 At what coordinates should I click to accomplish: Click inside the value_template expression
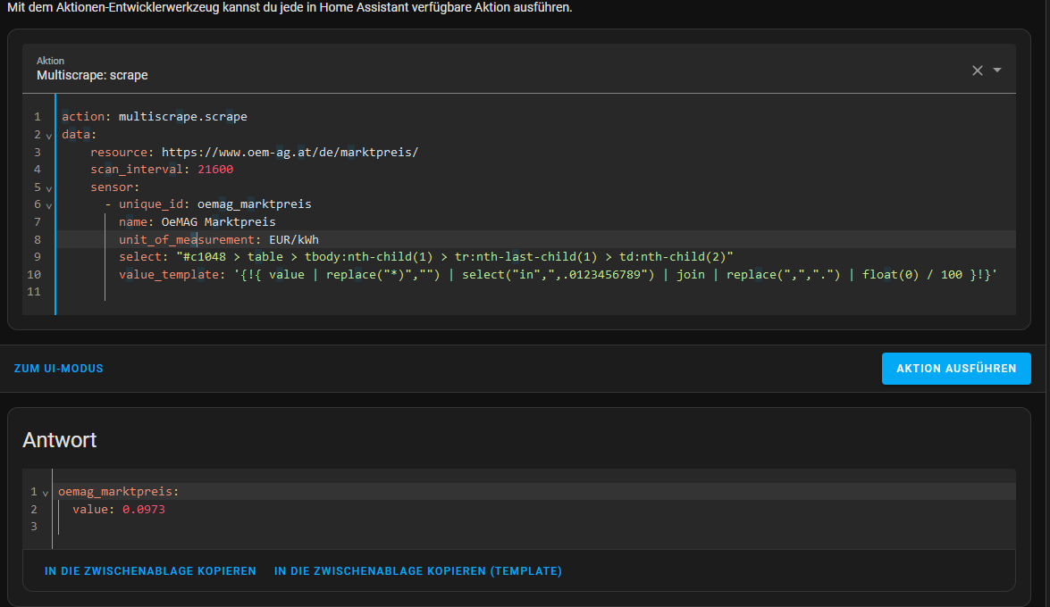[608, 275]
